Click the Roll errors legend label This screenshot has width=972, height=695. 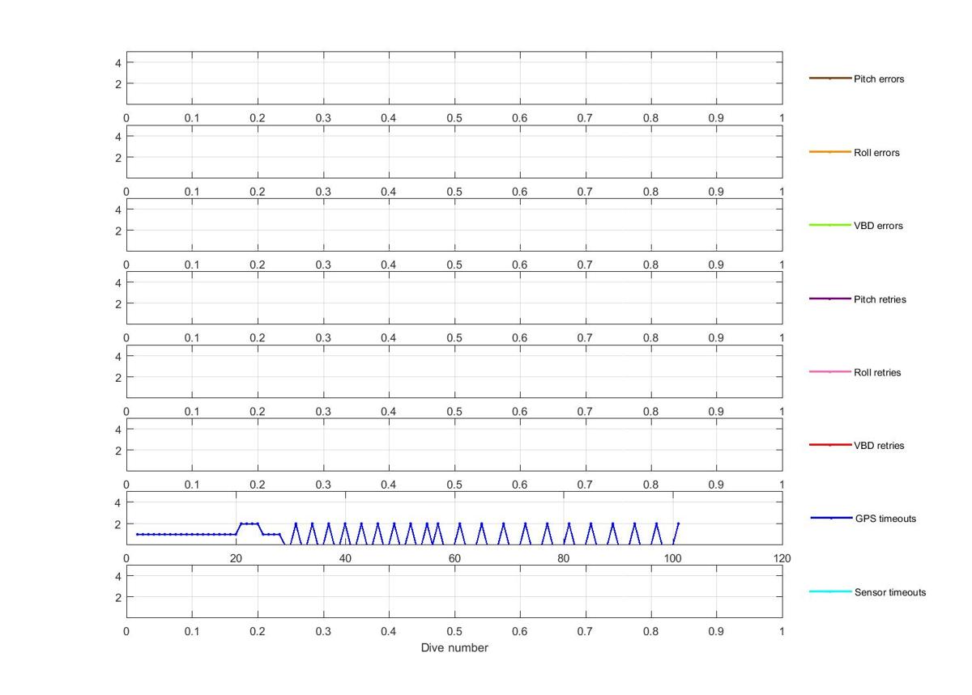[x=876, y=153]
